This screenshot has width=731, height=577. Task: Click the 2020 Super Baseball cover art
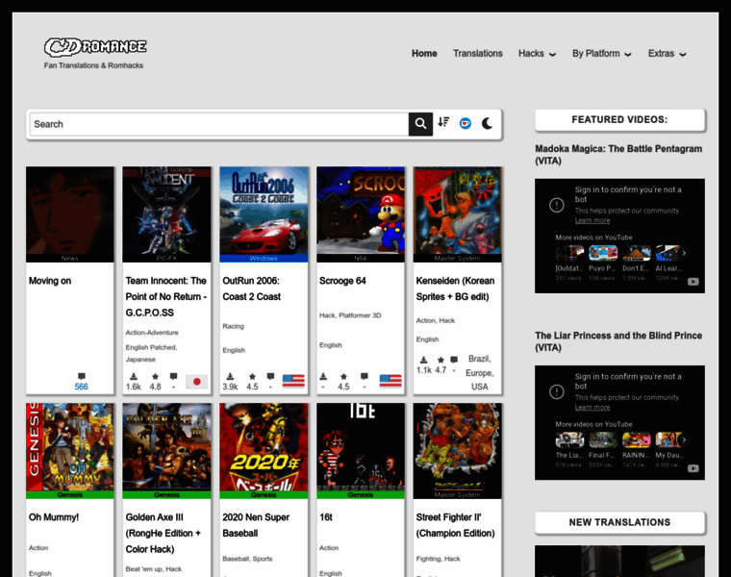(x=264, y=447)
